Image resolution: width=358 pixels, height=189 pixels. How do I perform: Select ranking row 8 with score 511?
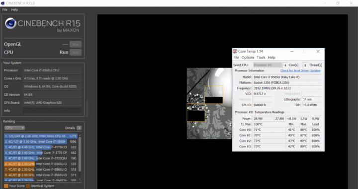41,175
